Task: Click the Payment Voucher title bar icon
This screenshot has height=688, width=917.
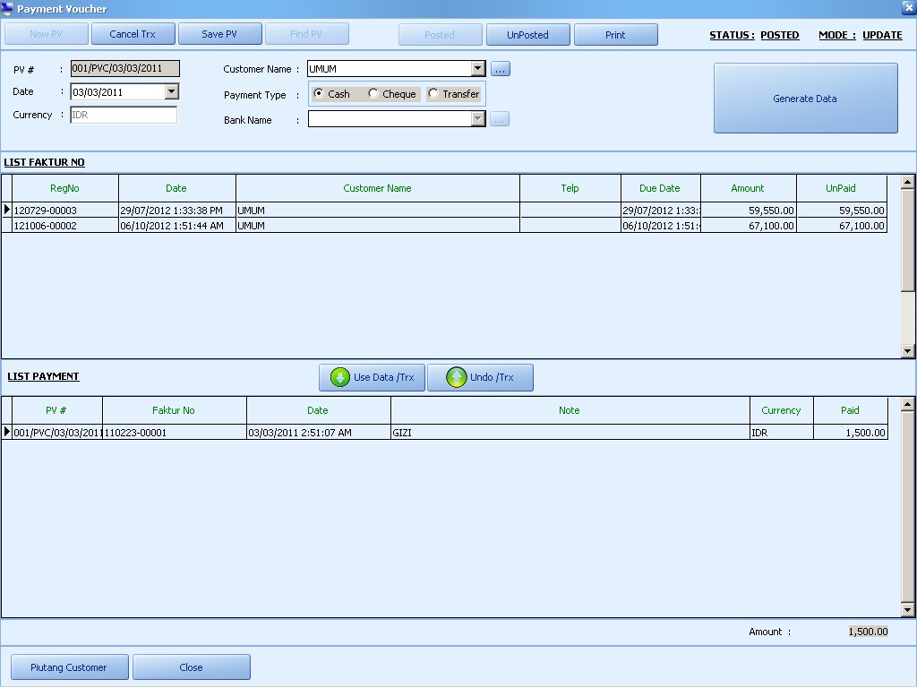Action: coord(8,8)
